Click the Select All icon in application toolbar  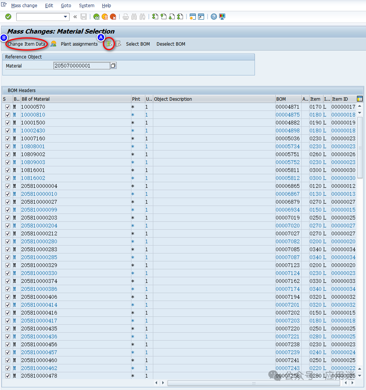[109, 44]
